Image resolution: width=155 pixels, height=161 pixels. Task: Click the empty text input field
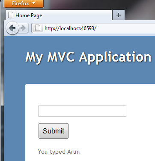tap(82, 111)
